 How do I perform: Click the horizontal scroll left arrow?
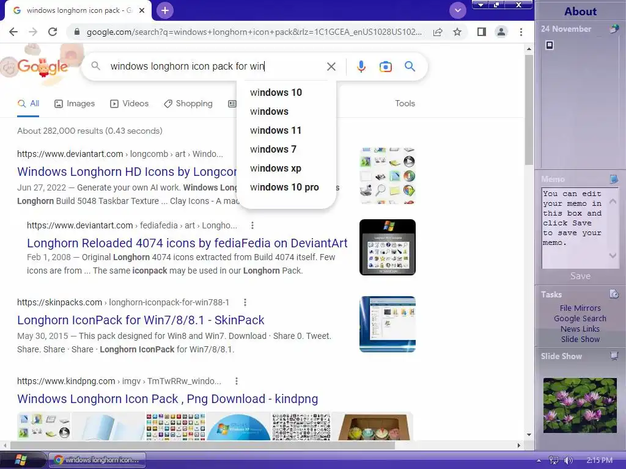coord(5,445)
